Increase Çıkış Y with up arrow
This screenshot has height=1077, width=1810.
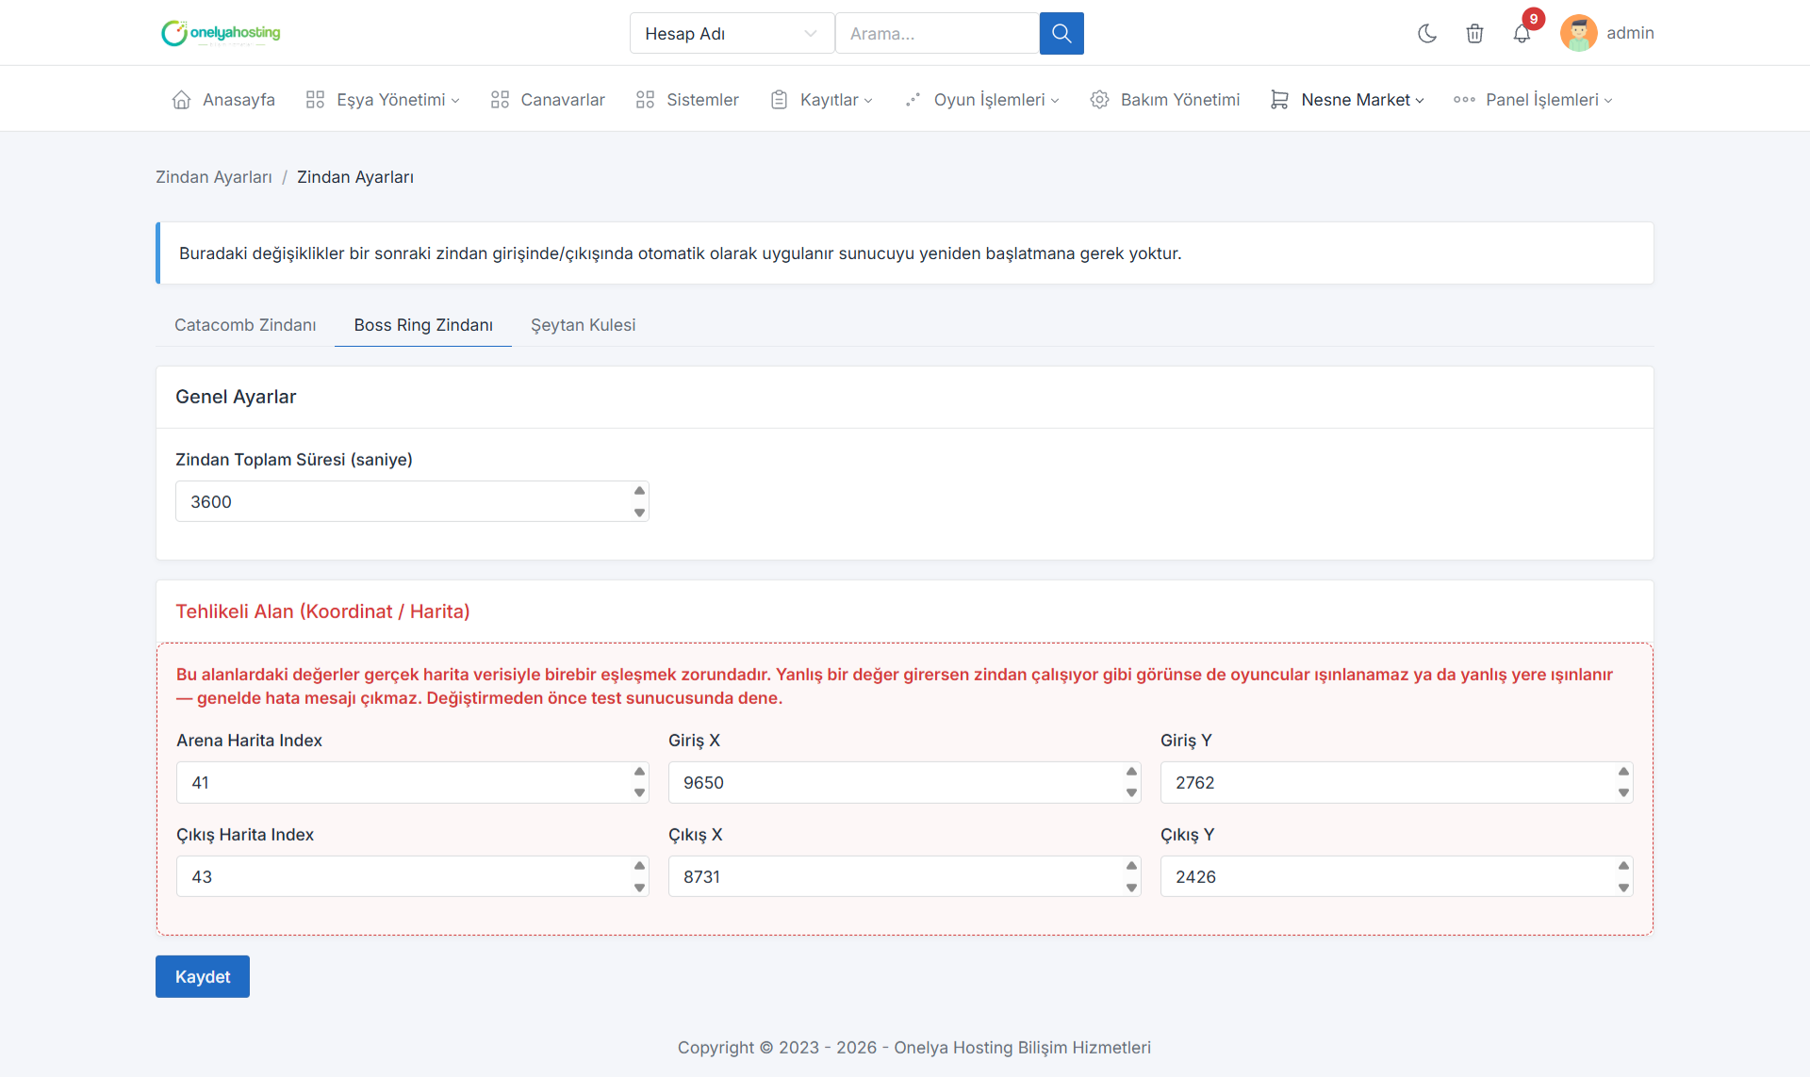point(1623,866)
